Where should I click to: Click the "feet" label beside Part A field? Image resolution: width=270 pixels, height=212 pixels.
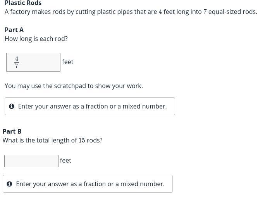tap(68, 62)
